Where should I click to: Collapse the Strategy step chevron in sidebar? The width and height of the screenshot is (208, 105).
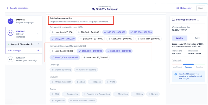point(37,34)
